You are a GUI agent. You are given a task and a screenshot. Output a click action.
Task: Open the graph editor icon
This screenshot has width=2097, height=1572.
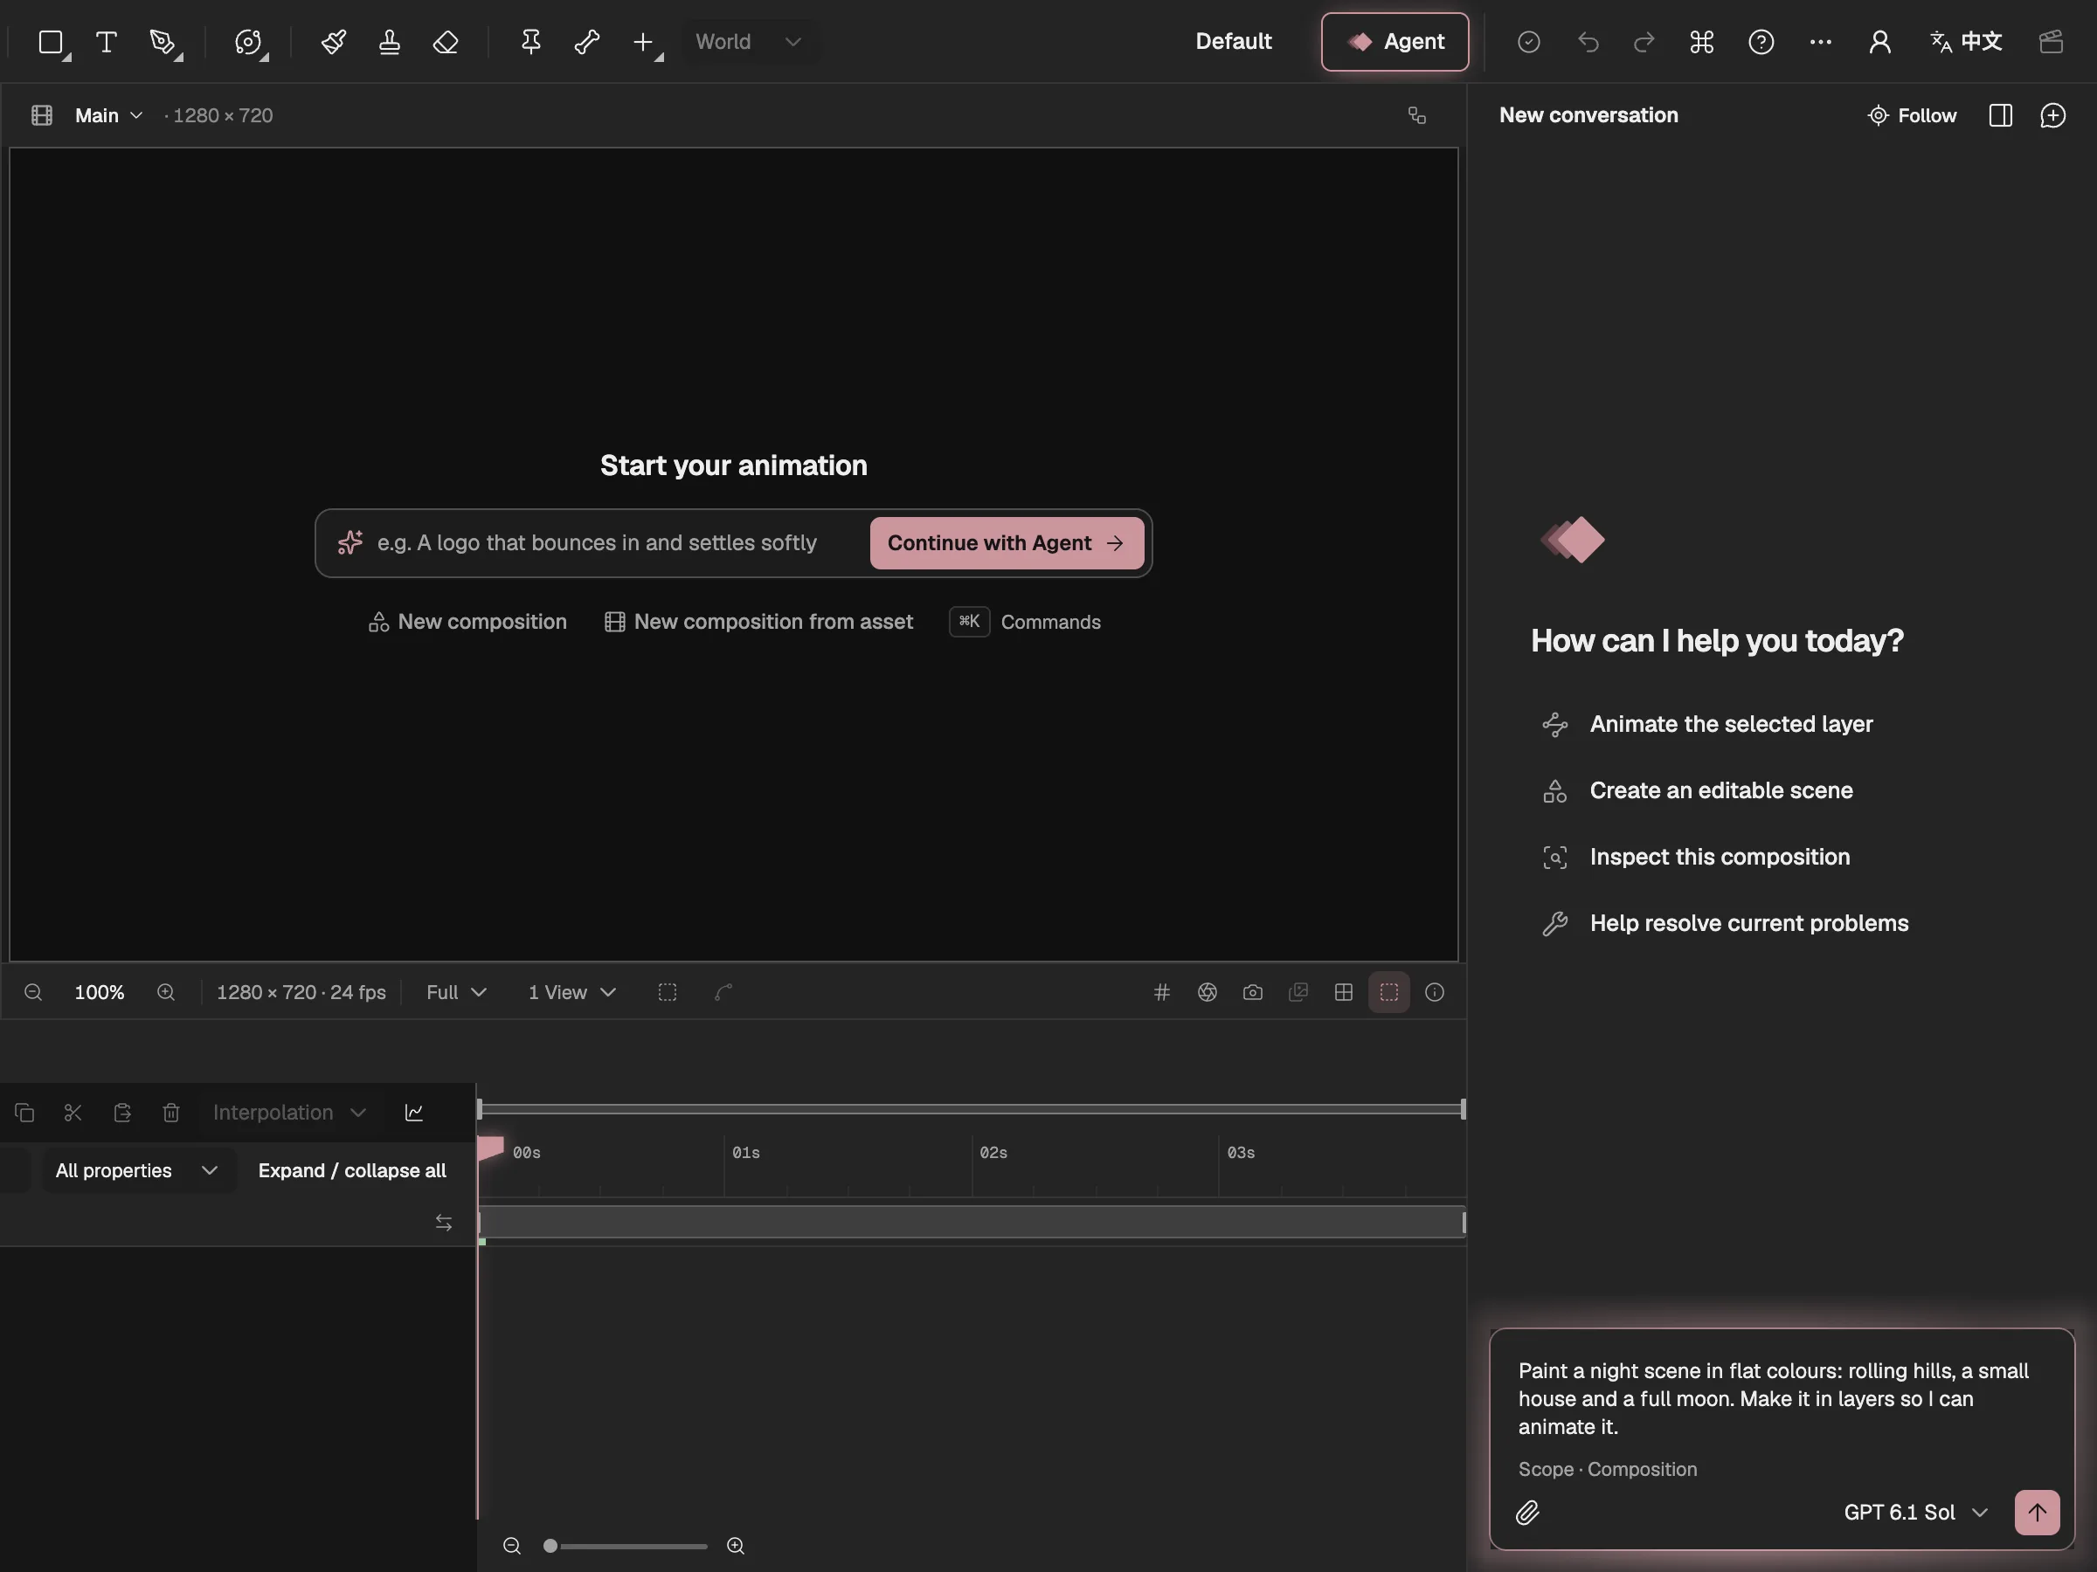pyautogui.click(x=414, y=1113)
